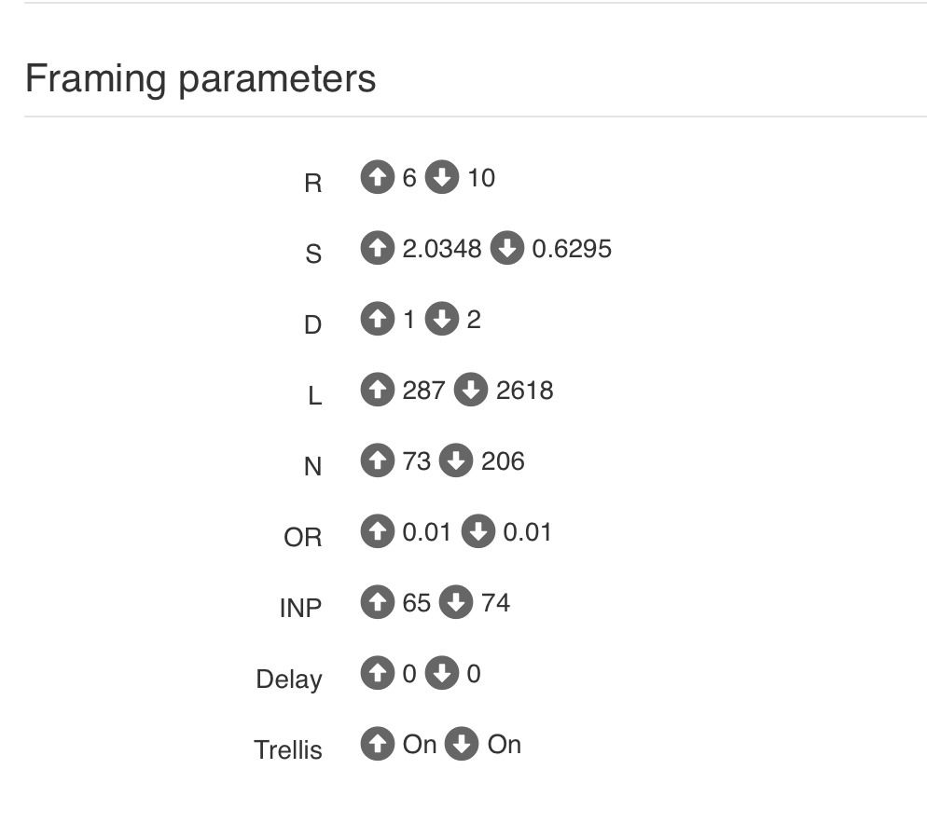Click the Trellis parameter label

point(288,749)
